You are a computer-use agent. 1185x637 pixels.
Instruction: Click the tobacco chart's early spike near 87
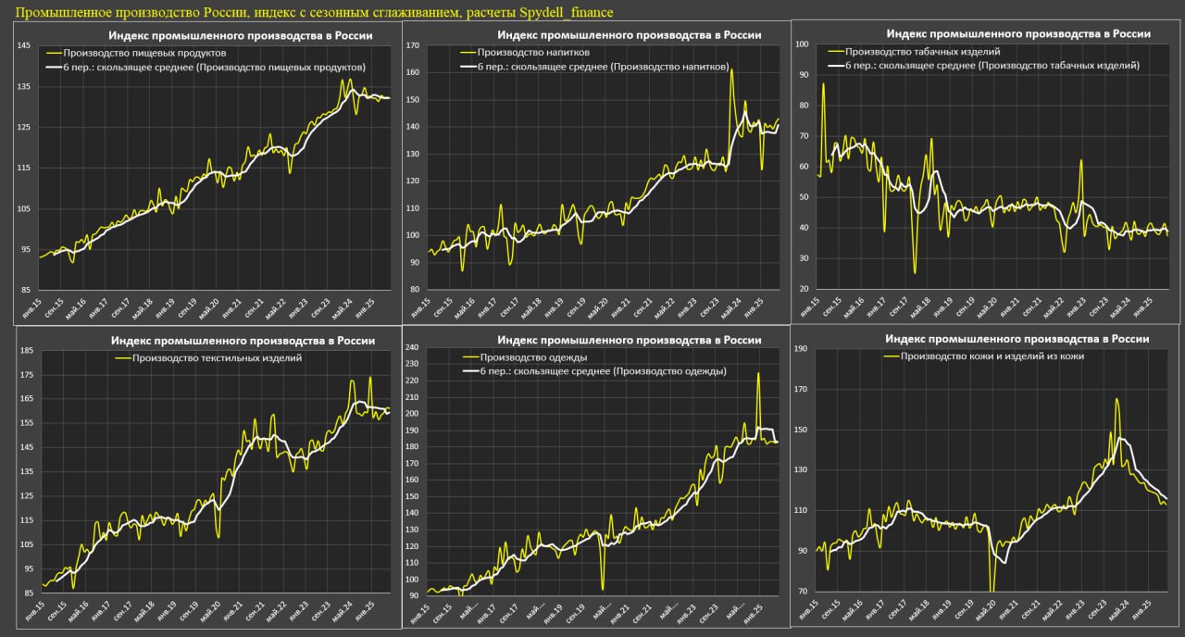click(823, 84)
